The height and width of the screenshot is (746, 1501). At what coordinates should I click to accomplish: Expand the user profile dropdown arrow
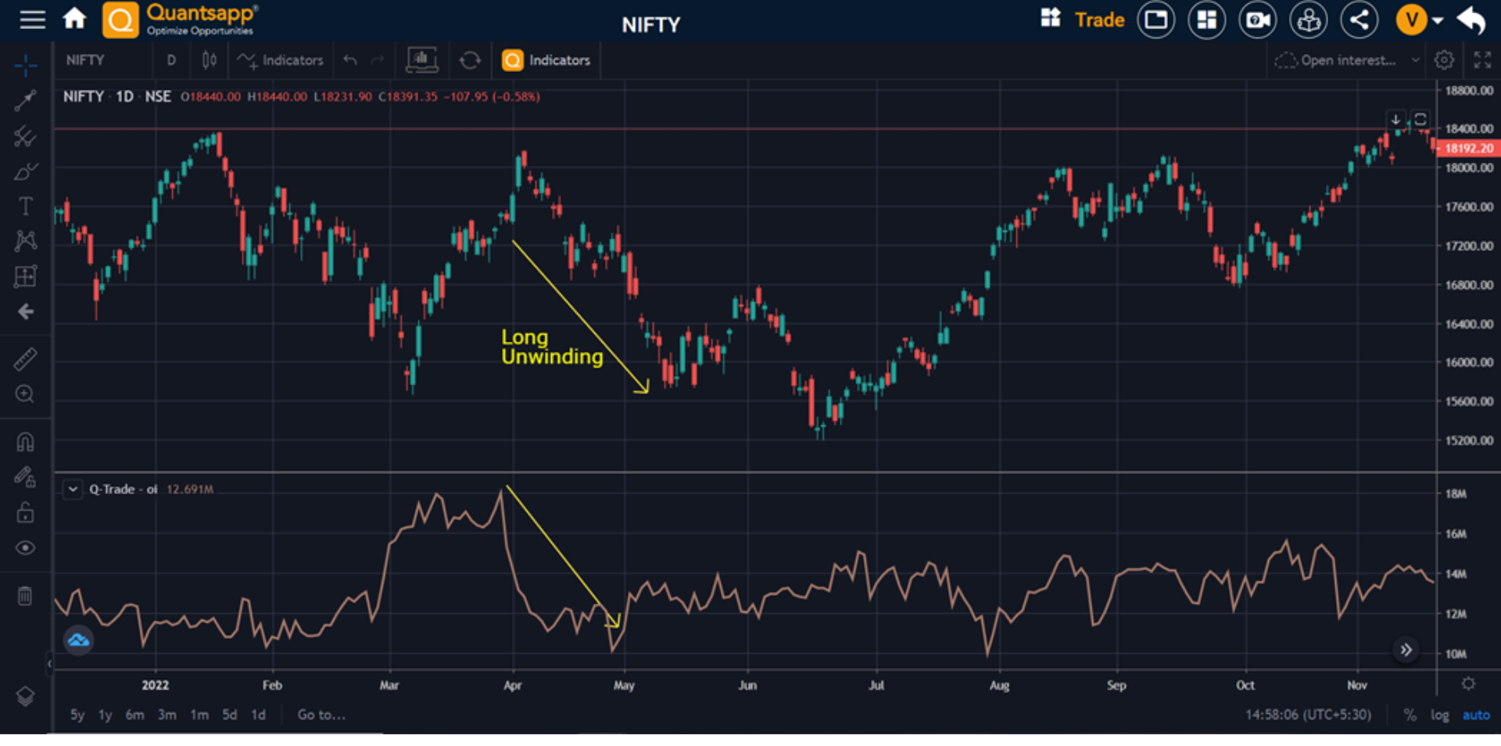click(x=1438, y=20)
